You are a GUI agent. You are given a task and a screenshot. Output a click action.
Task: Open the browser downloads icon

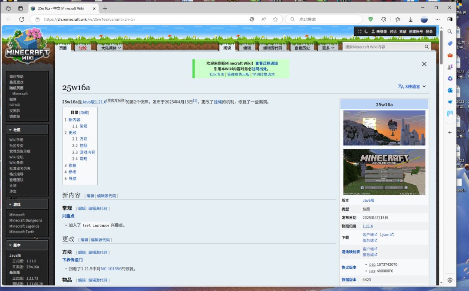[411, 19]
